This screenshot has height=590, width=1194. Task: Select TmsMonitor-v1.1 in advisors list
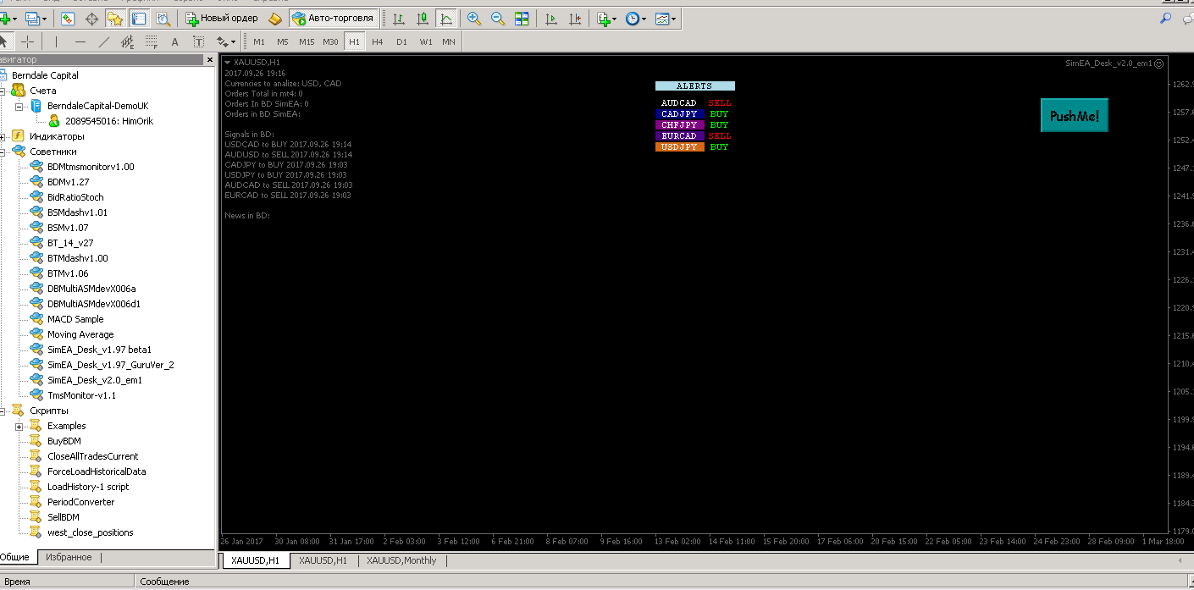82,395
